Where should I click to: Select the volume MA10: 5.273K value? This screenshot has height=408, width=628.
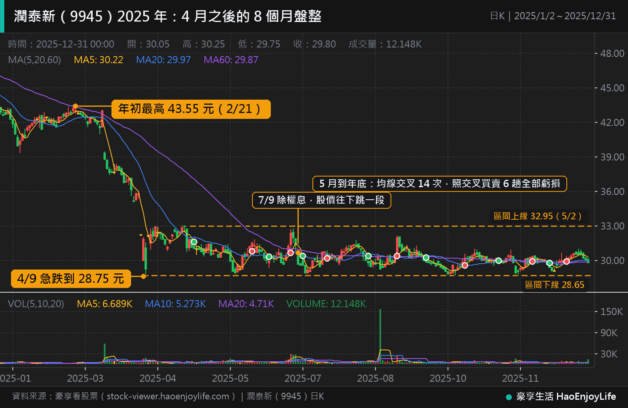coord(175,304)
